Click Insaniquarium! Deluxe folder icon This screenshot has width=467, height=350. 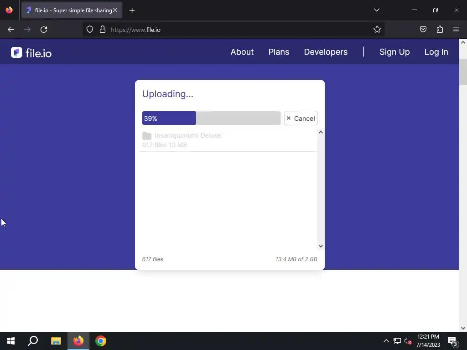tap(147, 136)
